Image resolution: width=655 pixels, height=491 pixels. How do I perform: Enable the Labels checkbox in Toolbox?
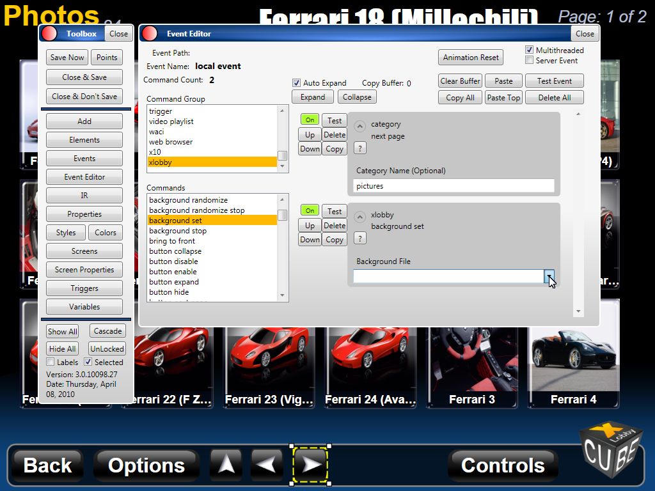pyautogui.click(x=51, y=362)
